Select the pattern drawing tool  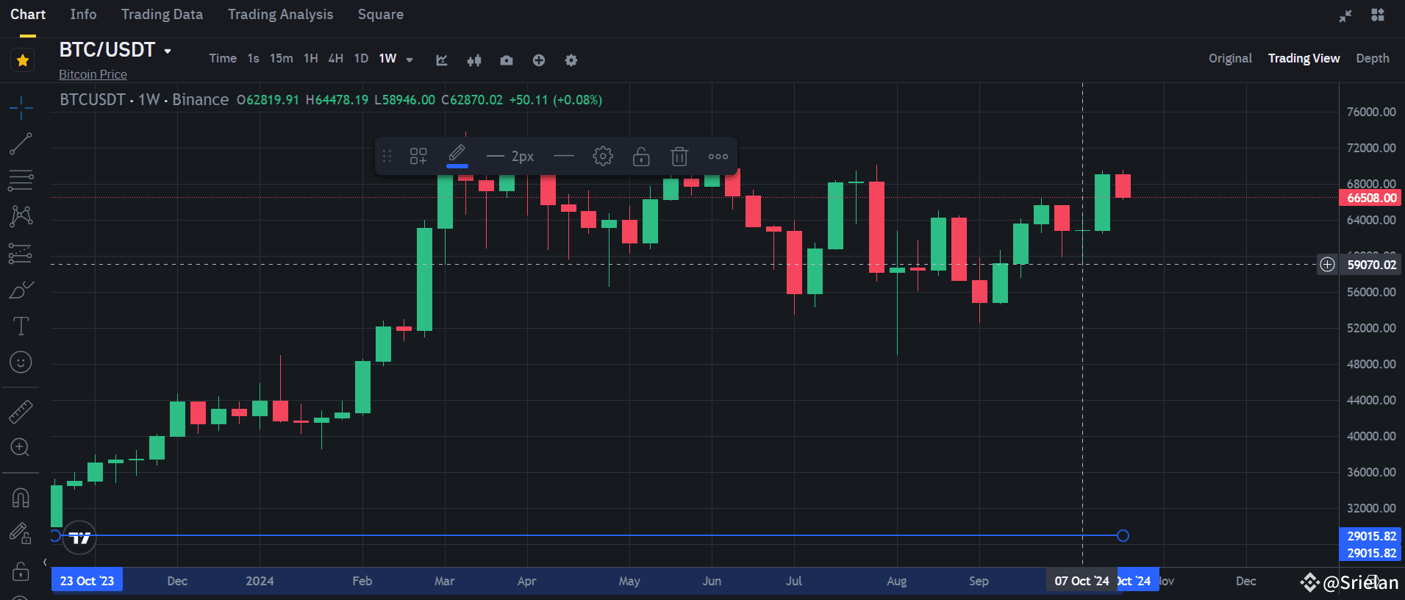tap(21, 216)
